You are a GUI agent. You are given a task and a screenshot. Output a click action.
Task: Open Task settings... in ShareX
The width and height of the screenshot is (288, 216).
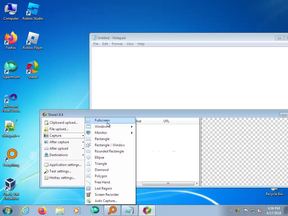coord(64,171)
